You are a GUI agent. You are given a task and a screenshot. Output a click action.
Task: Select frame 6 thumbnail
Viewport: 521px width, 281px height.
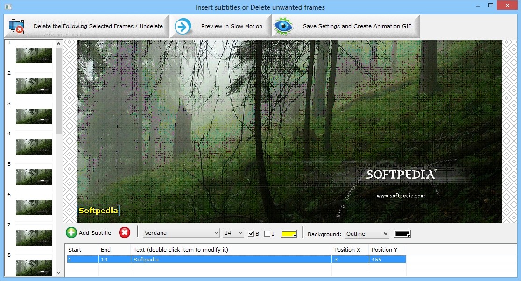(34, 207)
